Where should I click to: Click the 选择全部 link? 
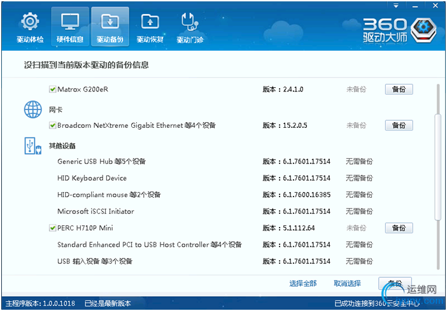pos(302,284)
